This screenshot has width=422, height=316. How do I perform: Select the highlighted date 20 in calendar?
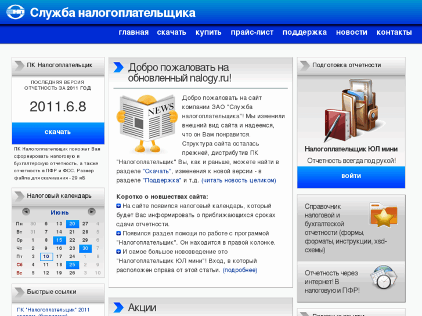(73, 224)
